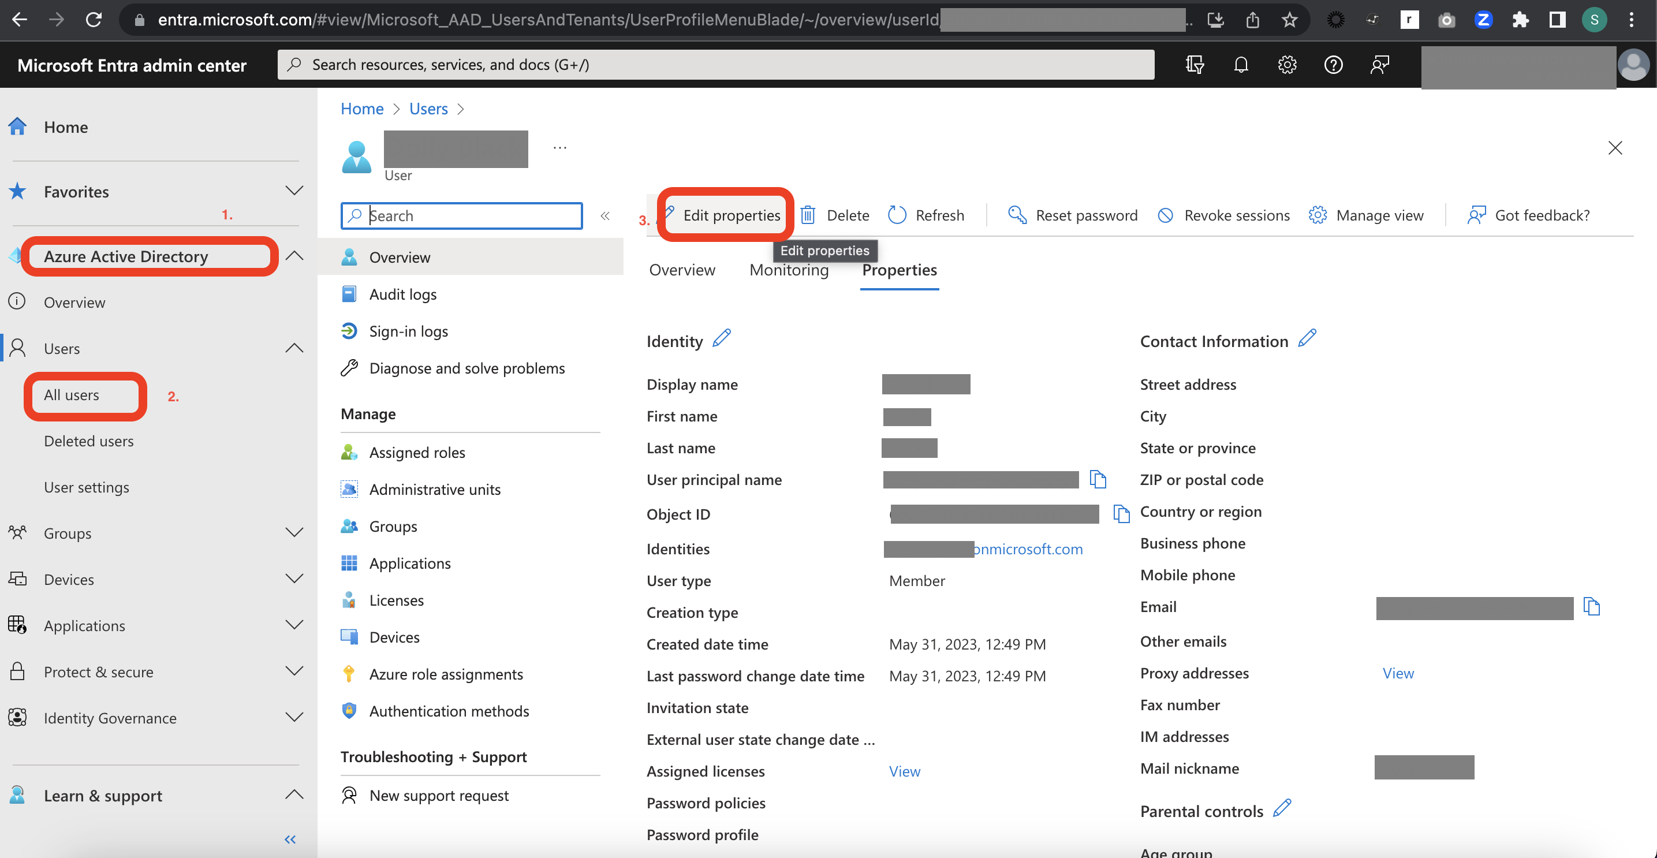The image size is (1657, 858).
Task: Click Reset password
Action: (1072, 215)
